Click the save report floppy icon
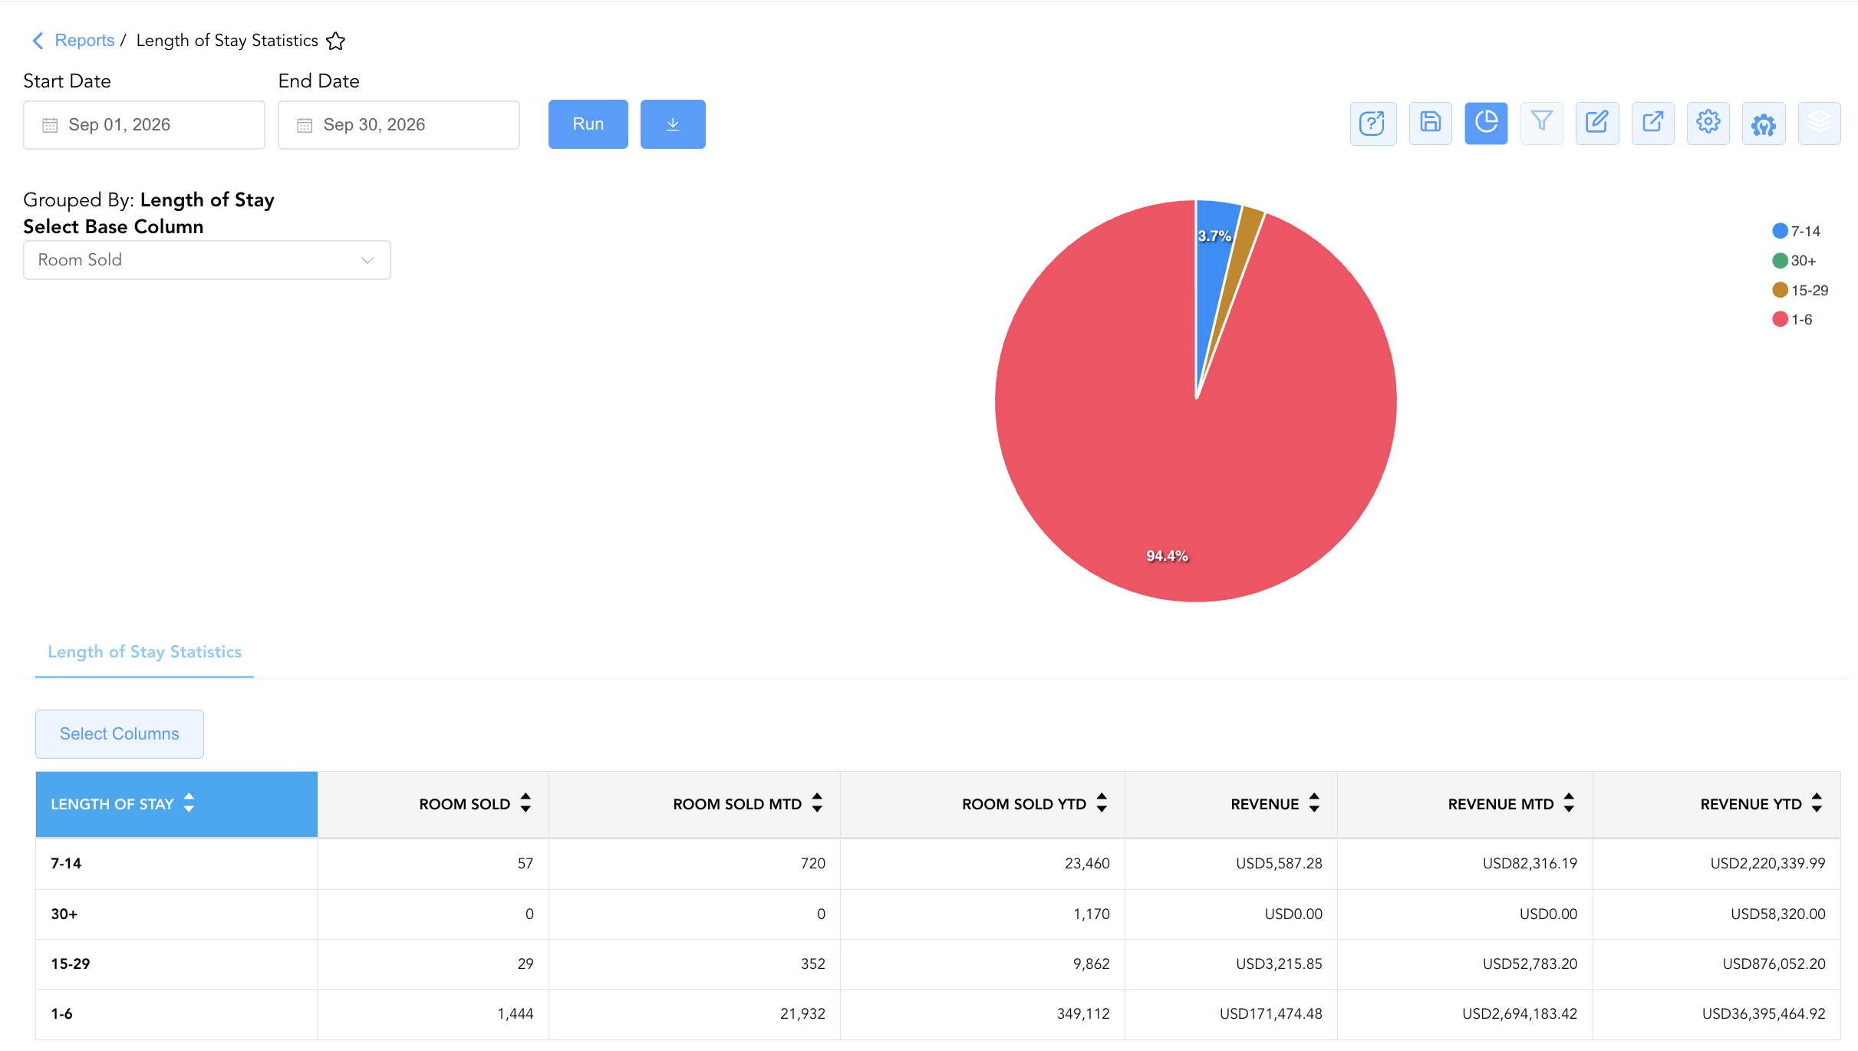Screen dimensions: 1858x1051 pyautogui.click(x=1430, y=124)
